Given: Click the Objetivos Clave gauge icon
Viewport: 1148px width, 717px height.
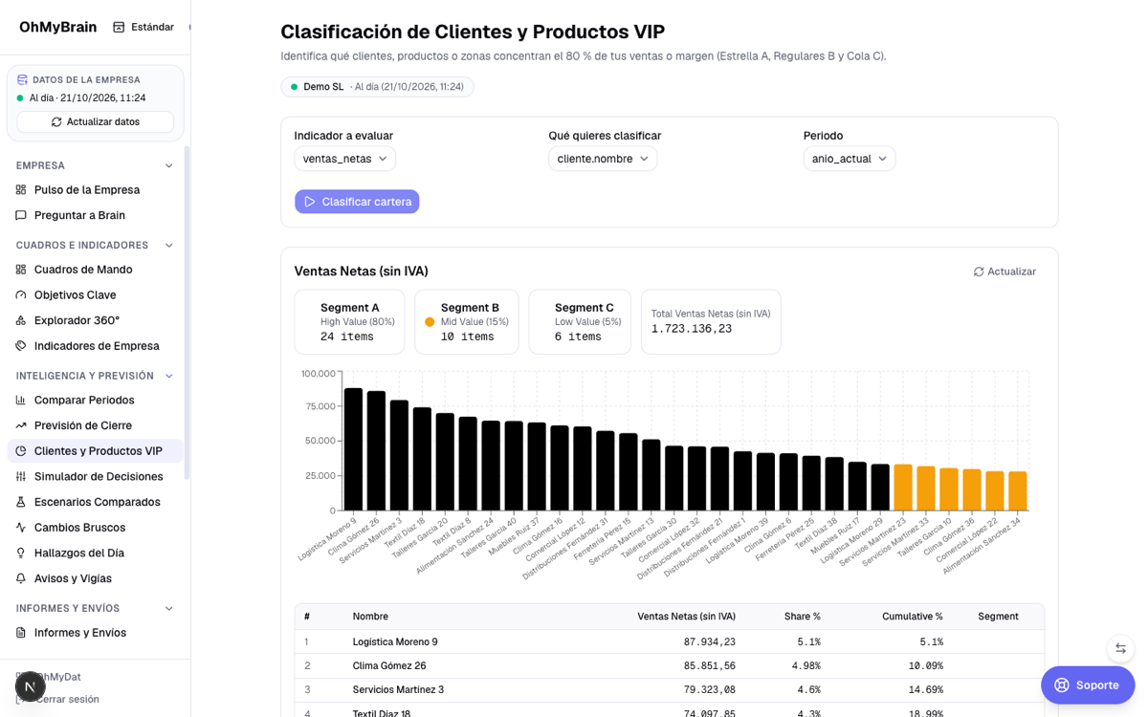Looking at the screenshot, I should click(21, 295).
